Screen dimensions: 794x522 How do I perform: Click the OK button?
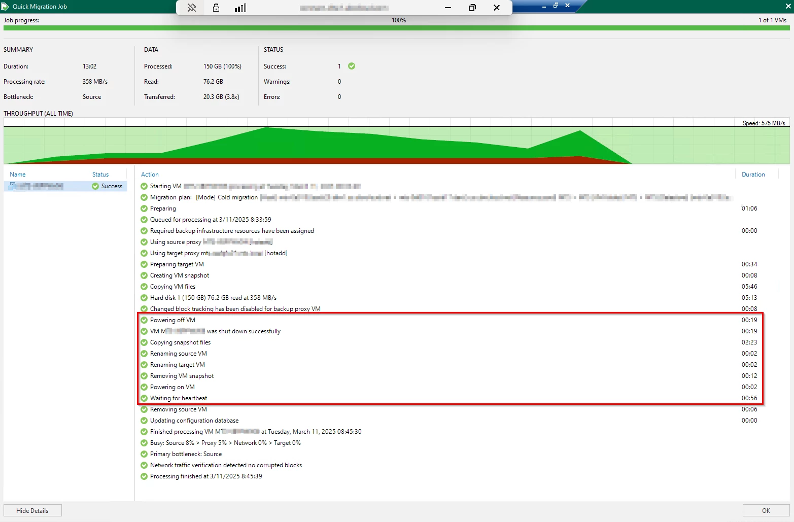[766, 511]
